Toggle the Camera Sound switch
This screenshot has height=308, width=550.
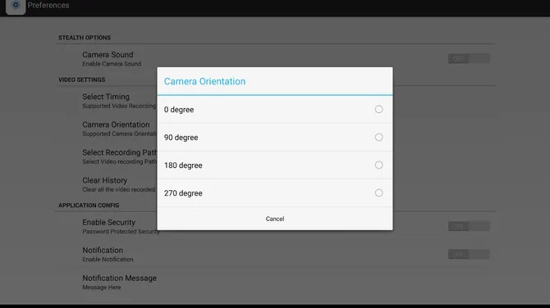(x=469, y=58)
